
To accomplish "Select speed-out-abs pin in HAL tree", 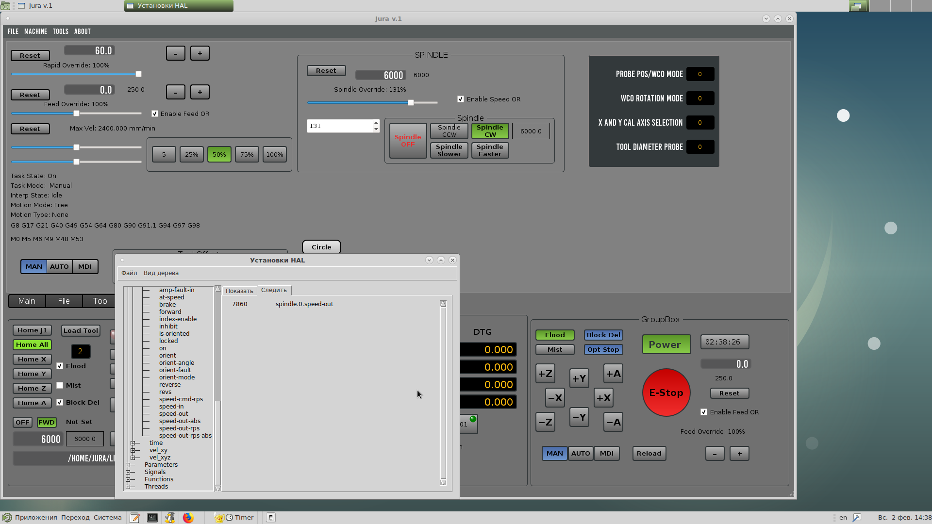I will click(x=180, y=421).
